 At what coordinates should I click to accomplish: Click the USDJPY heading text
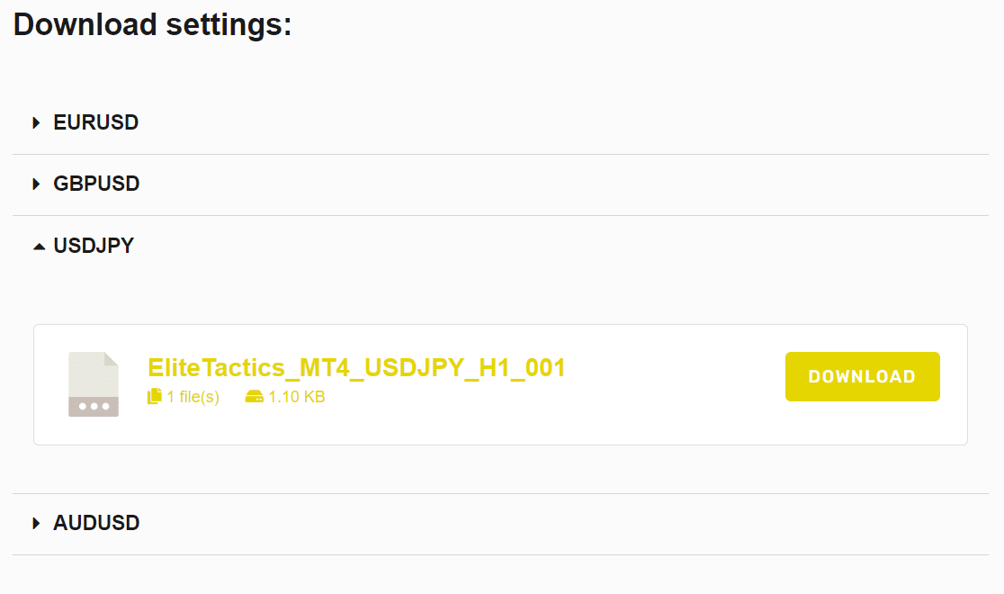pyautogui.click(x=94, y=246)
